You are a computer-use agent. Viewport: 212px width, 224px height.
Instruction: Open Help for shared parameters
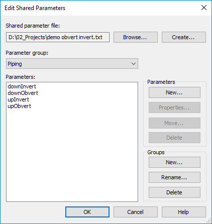click(x=184, y=212)
